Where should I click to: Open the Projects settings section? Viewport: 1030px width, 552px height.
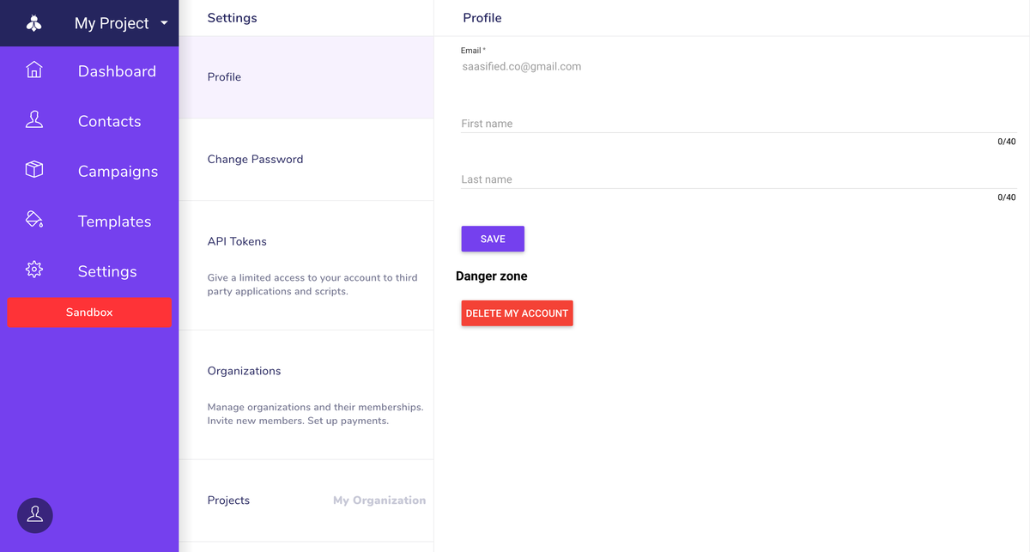tap(228, 500)
